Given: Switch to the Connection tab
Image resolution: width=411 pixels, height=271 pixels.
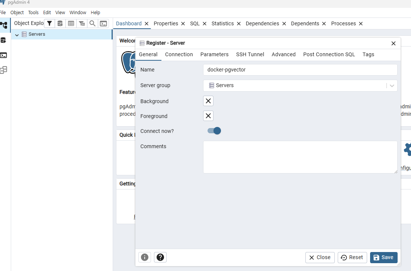Looking at the screenshot, I should click(179, 54).
